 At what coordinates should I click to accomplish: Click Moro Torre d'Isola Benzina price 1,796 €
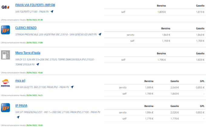tap(161, 60)
